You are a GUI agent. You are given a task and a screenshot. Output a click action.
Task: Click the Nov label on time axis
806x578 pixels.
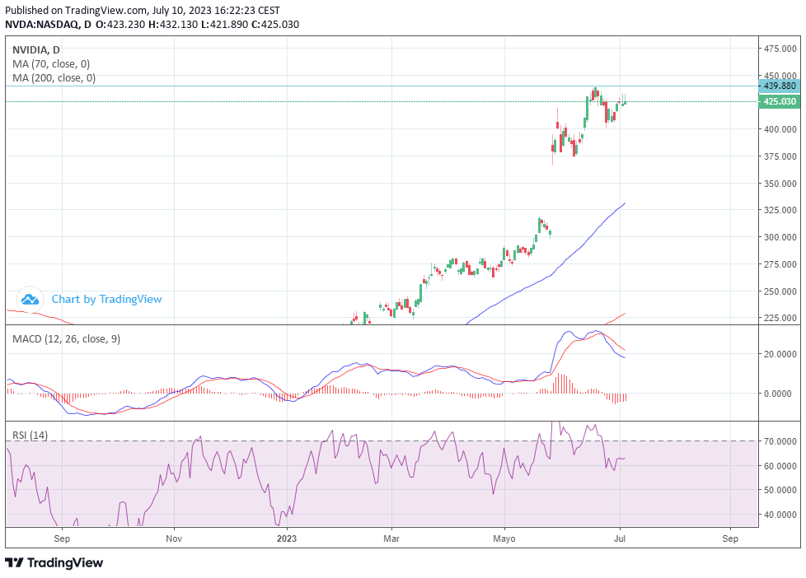click(x=174, y=538)
